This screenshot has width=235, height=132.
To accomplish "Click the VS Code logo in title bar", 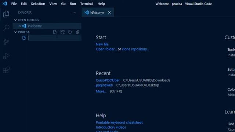I will [5, 4].
